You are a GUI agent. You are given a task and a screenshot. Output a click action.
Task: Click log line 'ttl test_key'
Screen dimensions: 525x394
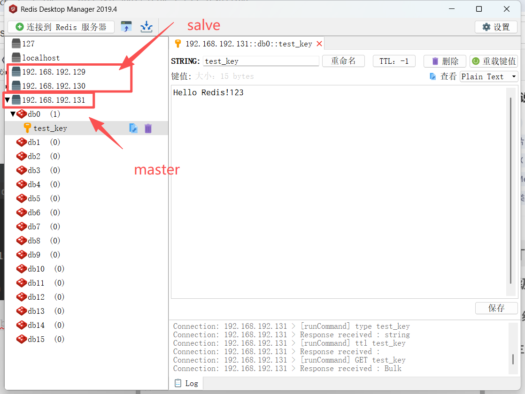click(289, 343)
